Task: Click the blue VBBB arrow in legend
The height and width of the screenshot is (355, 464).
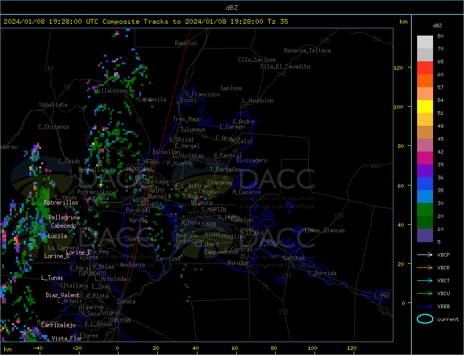Action: (425, 306)
